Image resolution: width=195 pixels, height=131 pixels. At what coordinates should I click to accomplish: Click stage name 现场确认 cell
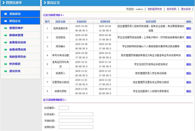(x=60, y=46)
